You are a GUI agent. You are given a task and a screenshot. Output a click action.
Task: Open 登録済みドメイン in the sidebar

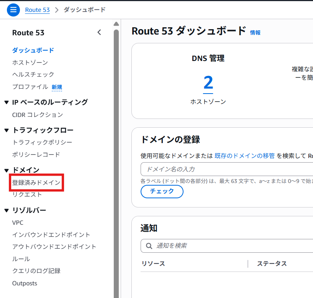click(36, 183)
